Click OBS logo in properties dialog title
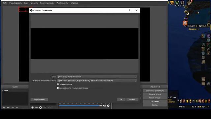Image resolution: width=211 pixels, height=119 pixels. pos(31,10)
